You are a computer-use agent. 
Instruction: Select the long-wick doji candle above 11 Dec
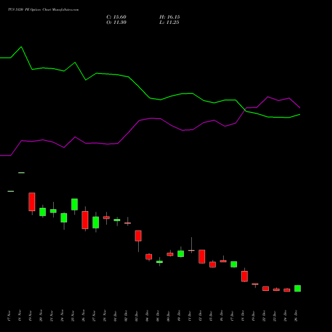(191, 250)
